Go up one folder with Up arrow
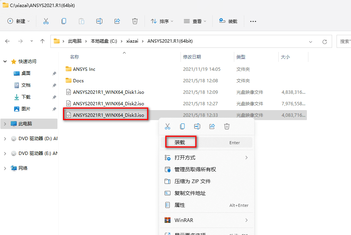The height and width of the screenshot is (235, 351). click(x=43, y=41)
